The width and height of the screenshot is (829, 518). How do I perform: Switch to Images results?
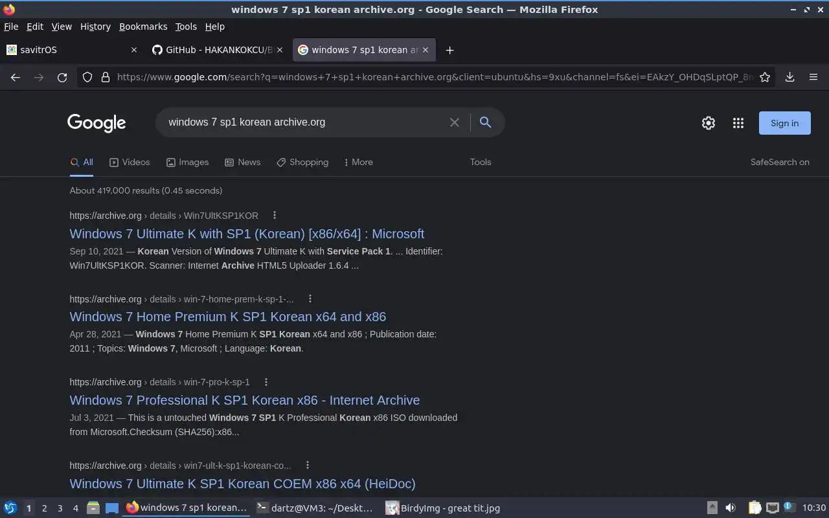(187, 163)
